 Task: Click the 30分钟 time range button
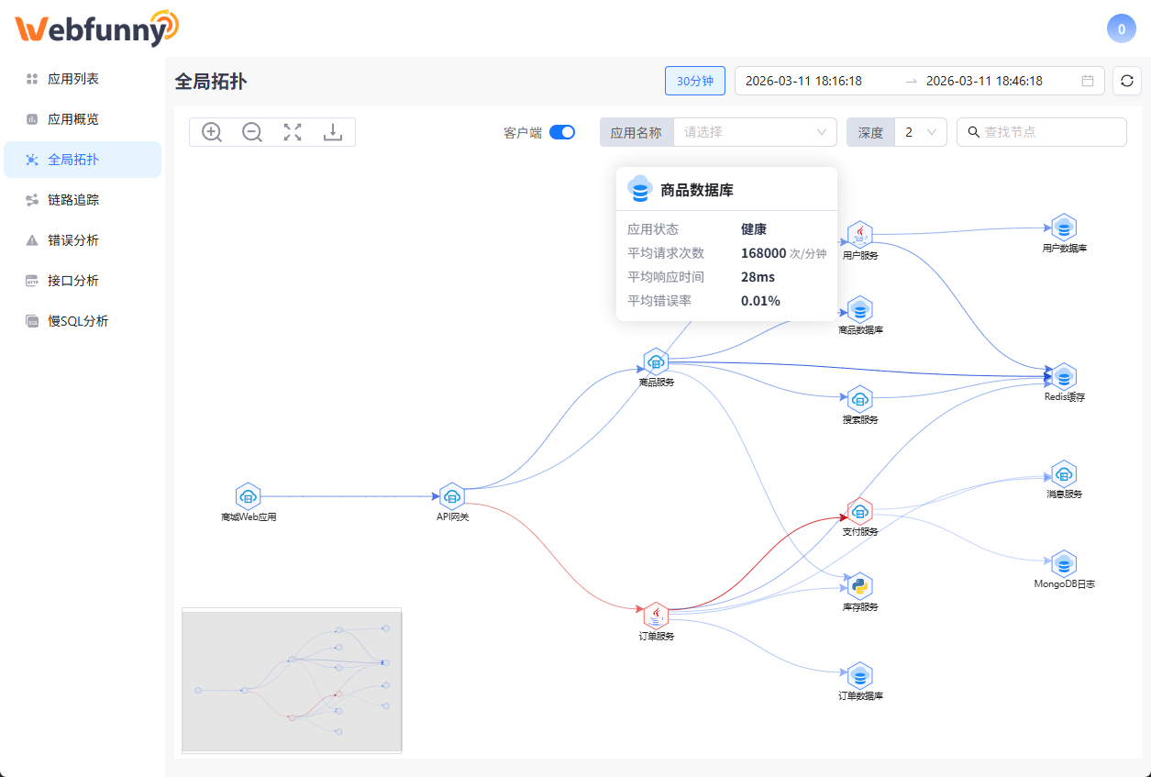(694, 81)
